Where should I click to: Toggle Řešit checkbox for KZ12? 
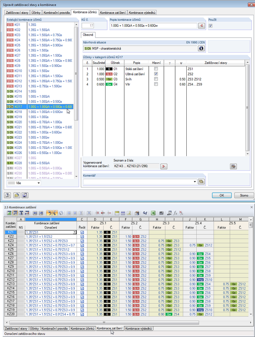pos(82,280)
